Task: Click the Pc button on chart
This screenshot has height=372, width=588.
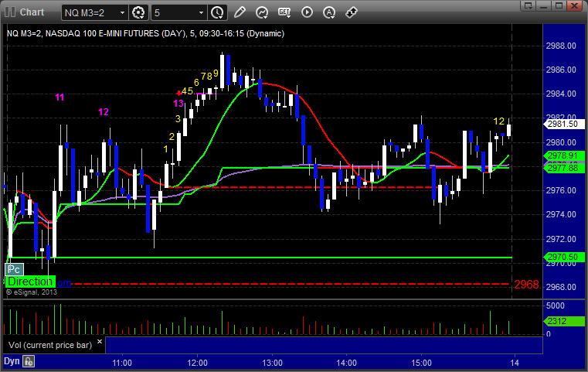Action: tap(14, 269)
